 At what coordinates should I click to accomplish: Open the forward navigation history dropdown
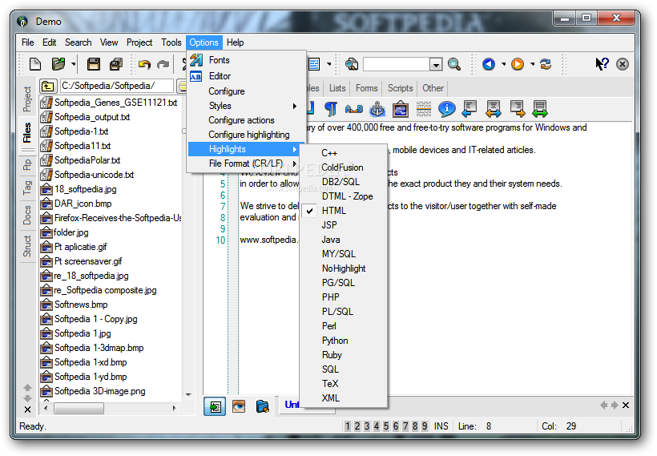point(532,64)
